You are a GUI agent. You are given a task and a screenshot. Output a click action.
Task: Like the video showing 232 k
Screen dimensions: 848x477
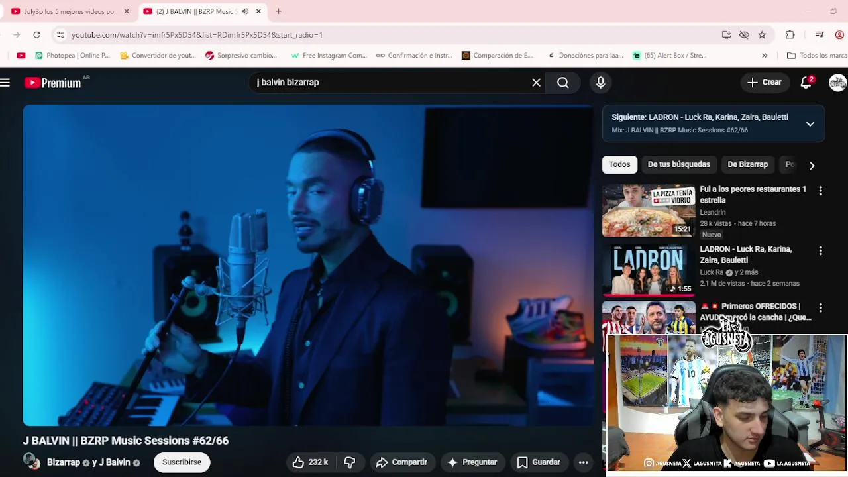(311, 462)
